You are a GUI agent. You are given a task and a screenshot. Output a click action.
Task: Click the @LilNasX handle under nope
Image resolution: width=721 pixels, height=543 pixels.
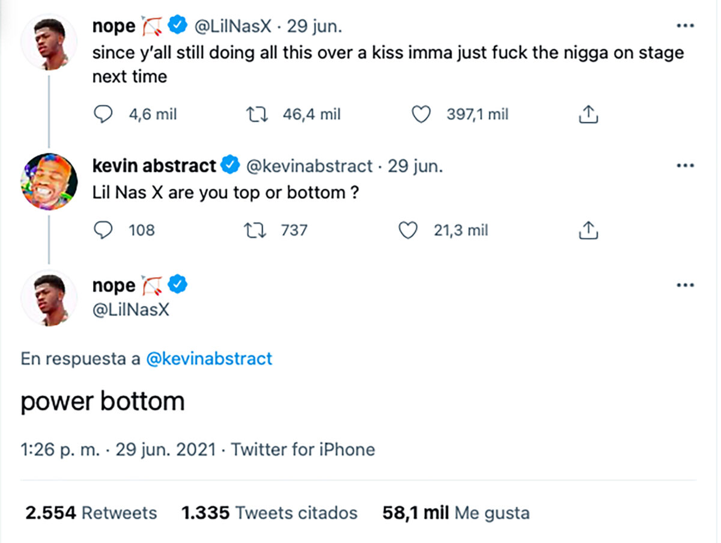tap(130, 308)
